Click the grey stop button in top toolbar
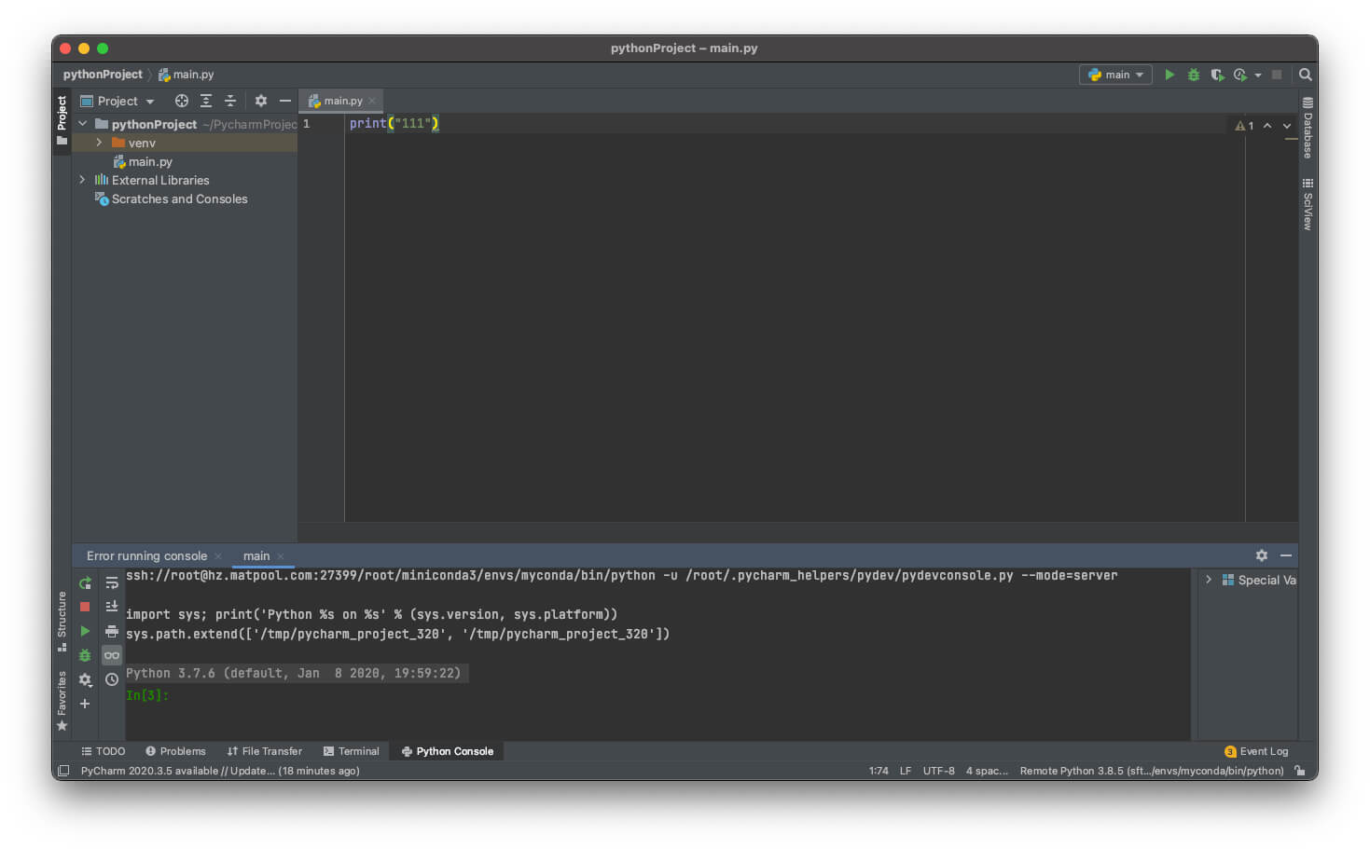 (1277, 75)
